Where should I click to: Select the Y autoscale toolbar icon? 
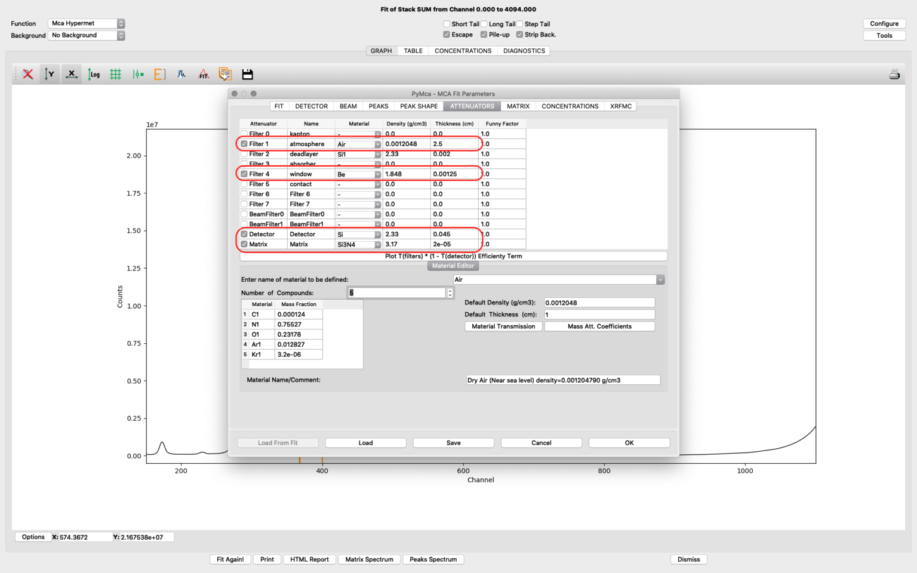[50, 74]
